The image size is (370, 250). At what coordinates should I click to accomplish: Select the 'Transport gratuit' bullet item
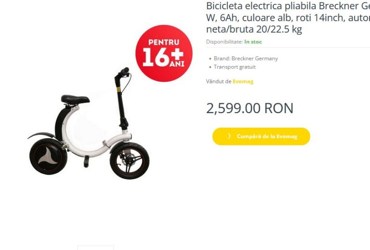pyautogui.click(x=235, y=67)
